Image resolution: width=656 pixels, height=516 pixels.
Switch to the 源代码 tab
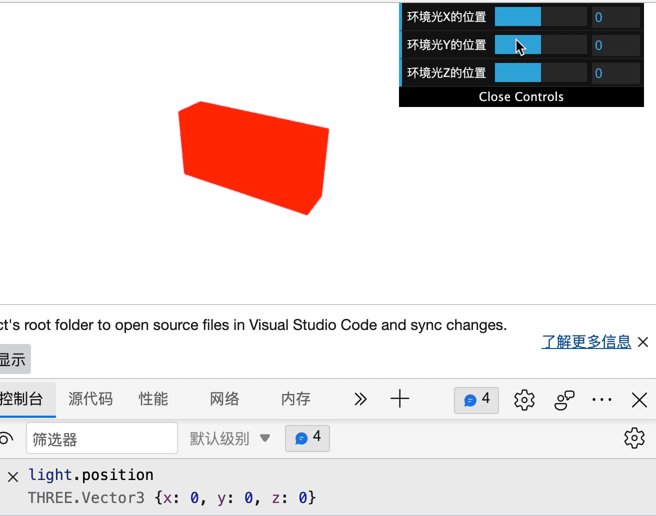pyautogui.click(x=90, y=399)
